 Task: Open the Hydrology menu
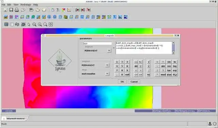pos(26,4)
